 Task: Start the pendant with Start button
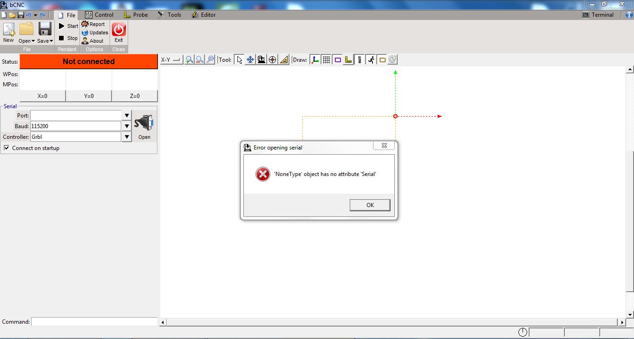pyautogui.click(x=68, y=26)
